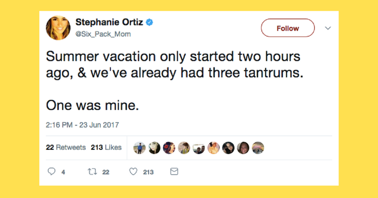
Task: Open direct message via the envelope icon
Action: (174, 172)
